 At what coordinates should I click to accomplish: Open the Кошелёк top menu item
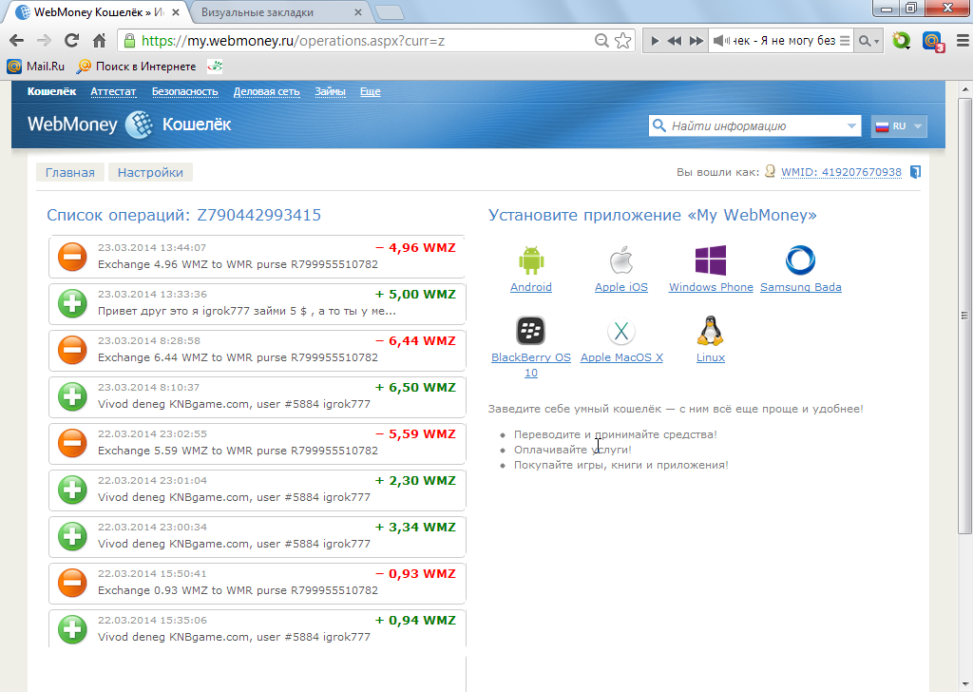pos(51,91)
